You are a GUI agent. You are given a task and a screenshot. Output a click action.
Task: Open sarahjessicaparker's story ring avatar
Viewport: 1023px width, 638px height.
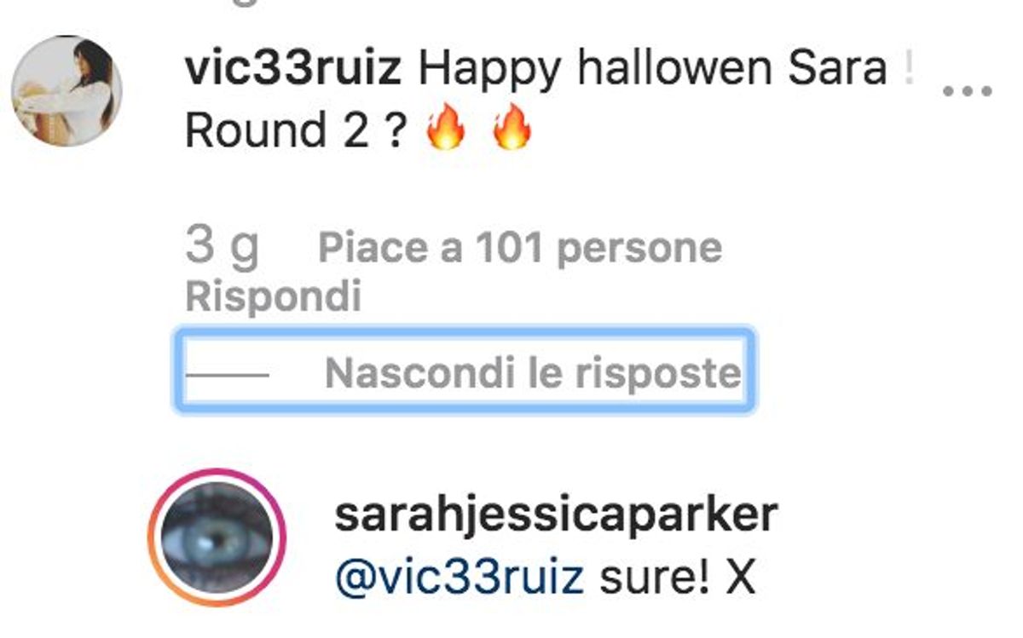217,537
